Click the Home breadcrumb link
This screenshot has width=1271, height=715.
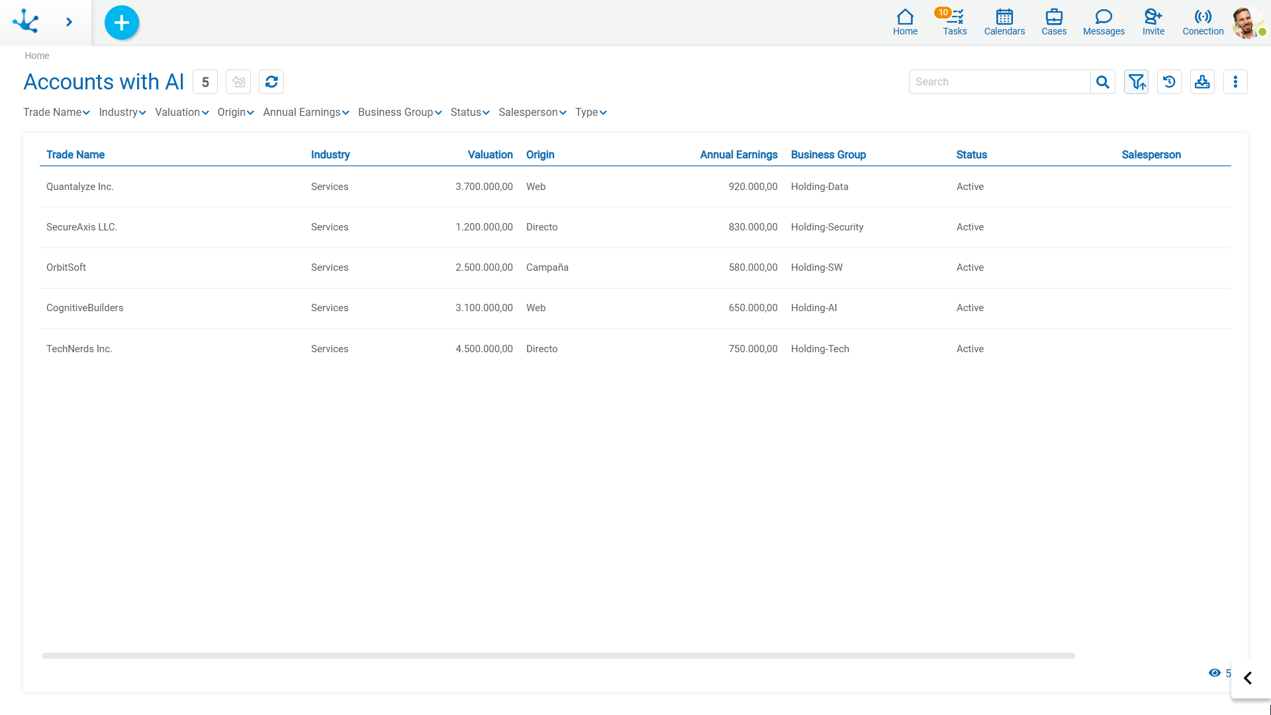click(37, 56)
